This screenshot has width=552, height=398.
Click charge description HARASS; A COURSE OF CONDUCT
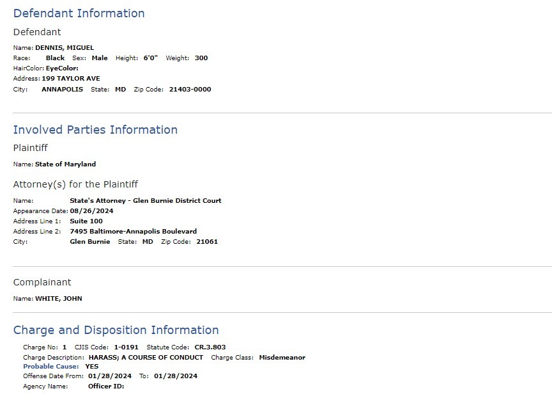(146, 357)
